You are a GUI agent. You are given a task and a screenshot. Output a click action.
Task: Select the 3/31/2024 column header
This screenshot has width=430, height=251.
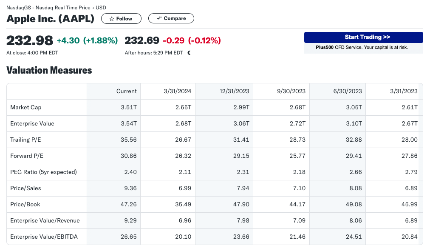[178, 91]
